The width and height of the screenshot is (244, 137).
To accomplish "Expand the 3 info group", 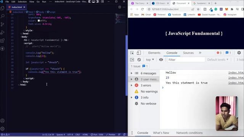I will click(x=132, y=97).
